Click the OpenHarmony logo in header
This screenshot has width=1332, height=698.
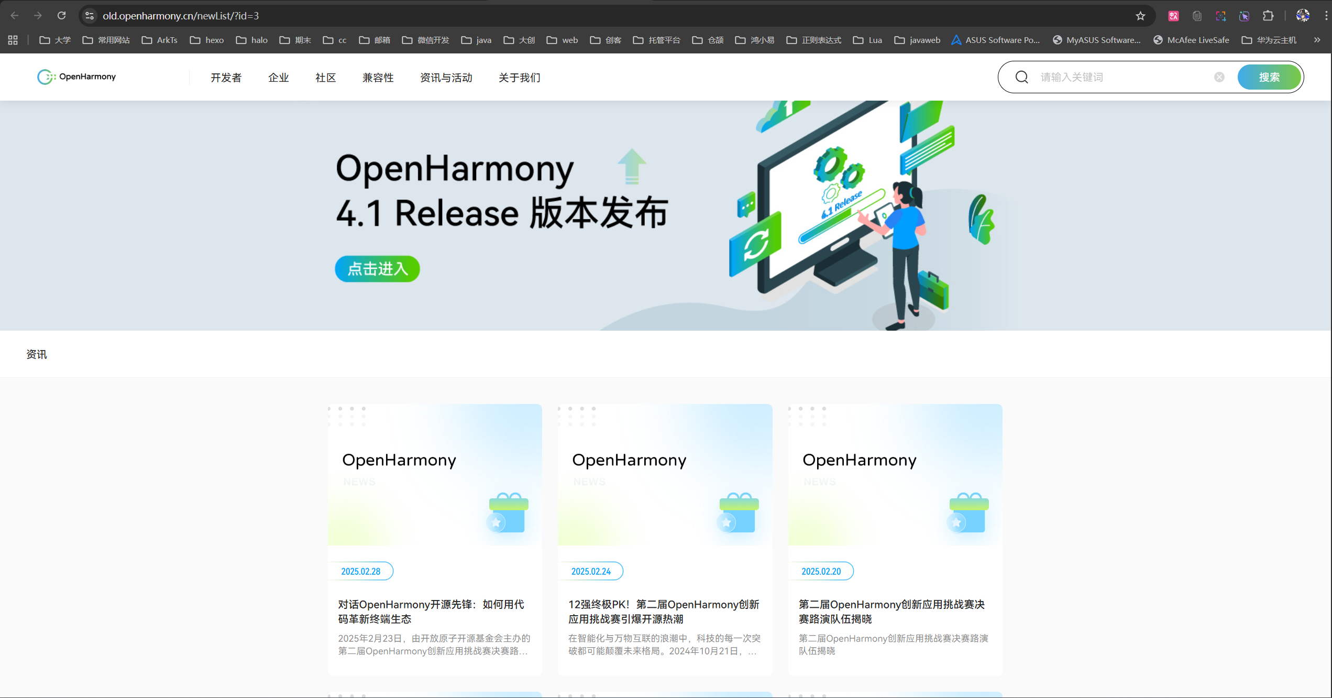pyautogui.click(x=76, y=77)
